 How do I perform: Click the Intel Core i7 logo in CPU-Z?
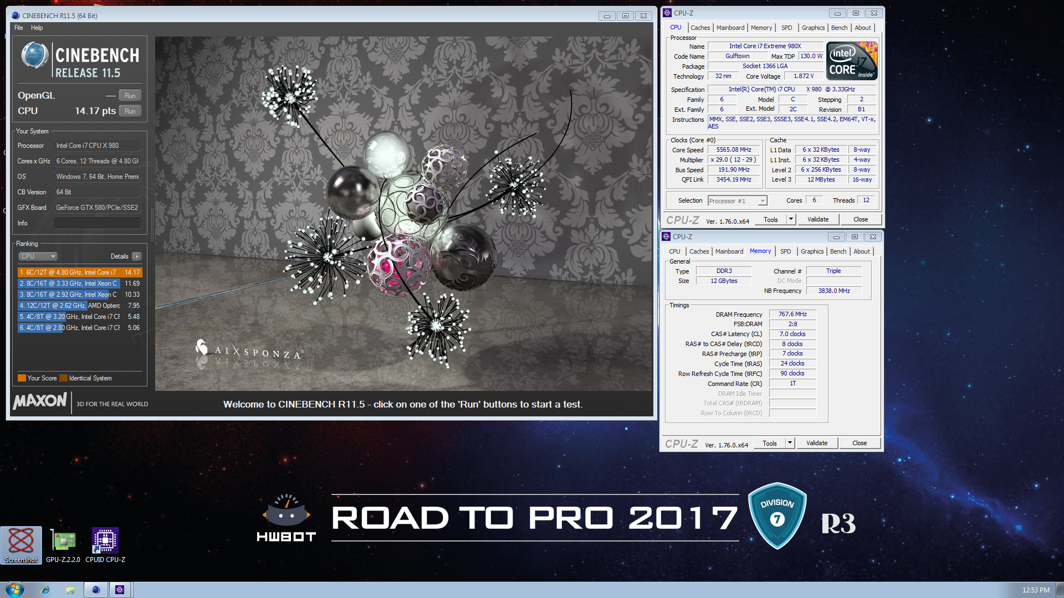[x=852, y=61]
